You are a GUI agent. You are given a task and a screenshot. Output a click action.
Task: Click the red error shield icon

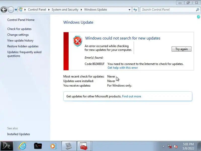click(x=78, y=41)
